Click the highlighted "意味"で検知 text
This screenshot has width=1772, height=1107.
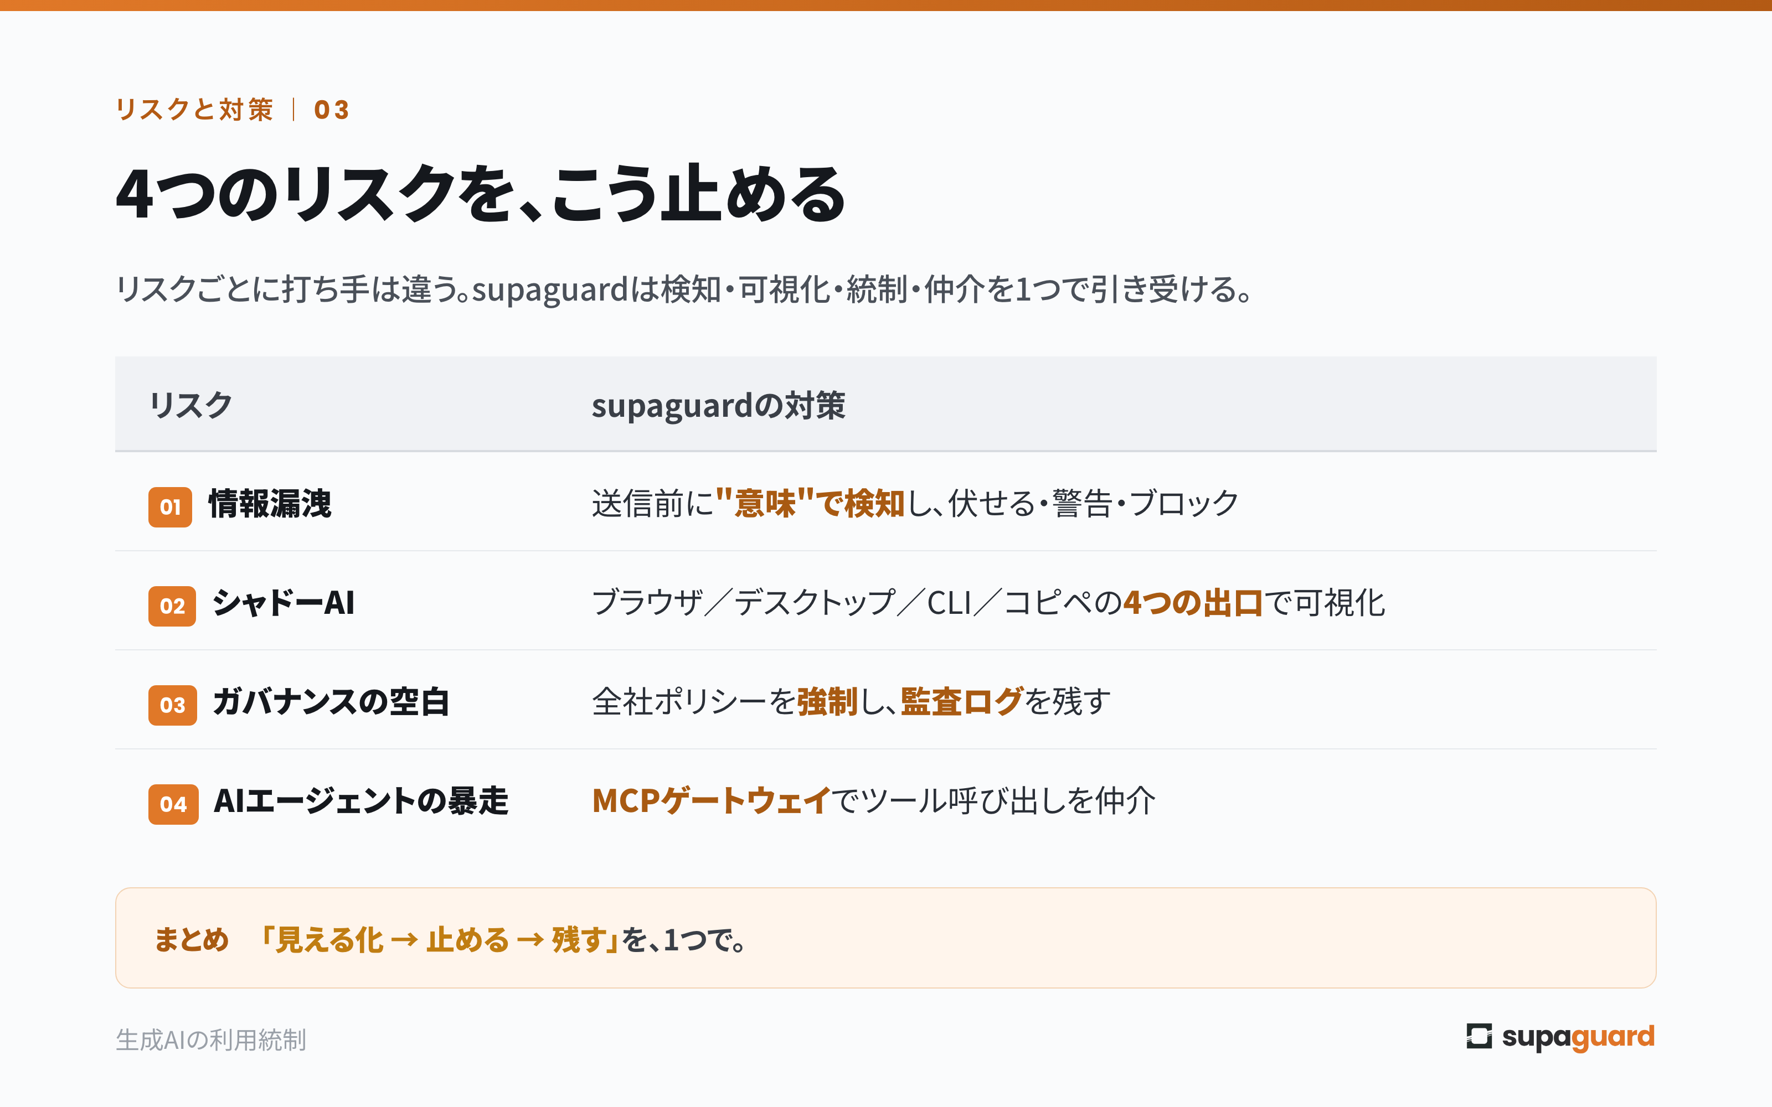[x=810, y=504]
